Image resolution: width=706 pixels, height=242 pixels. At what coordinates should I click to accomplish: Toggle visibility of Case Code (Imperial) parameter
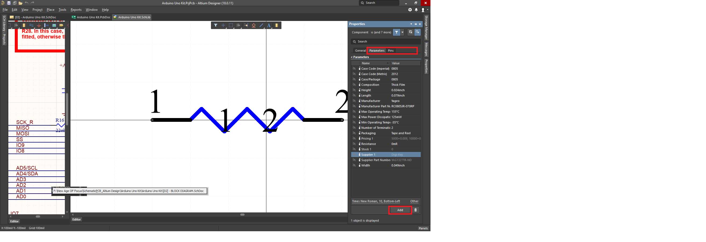tap(354, 69)
